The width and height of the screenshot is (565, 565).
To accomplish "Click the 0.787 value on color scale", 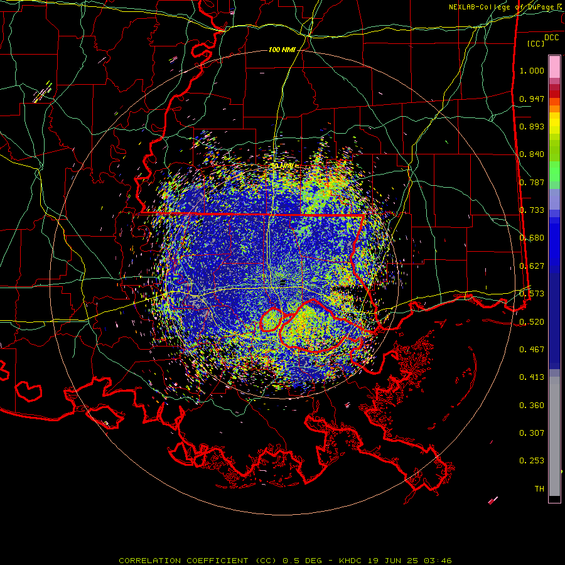I will (532, 182).
